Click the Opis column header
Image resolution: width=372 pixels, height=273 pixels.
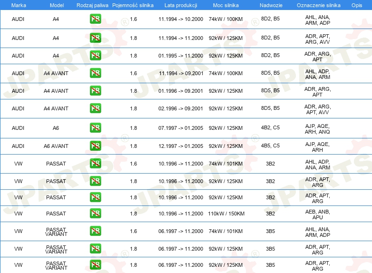coord(357,5)
